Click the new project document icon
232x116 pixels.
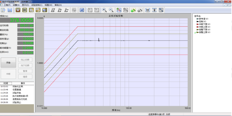(x=3, y=10)
